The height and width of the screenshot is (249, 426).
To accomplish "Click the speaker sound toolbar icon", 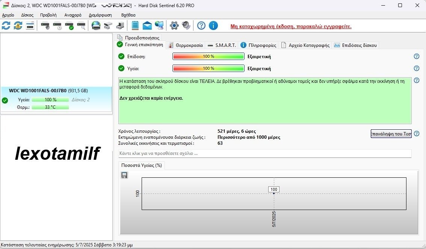I will click(x=186, y=26).
